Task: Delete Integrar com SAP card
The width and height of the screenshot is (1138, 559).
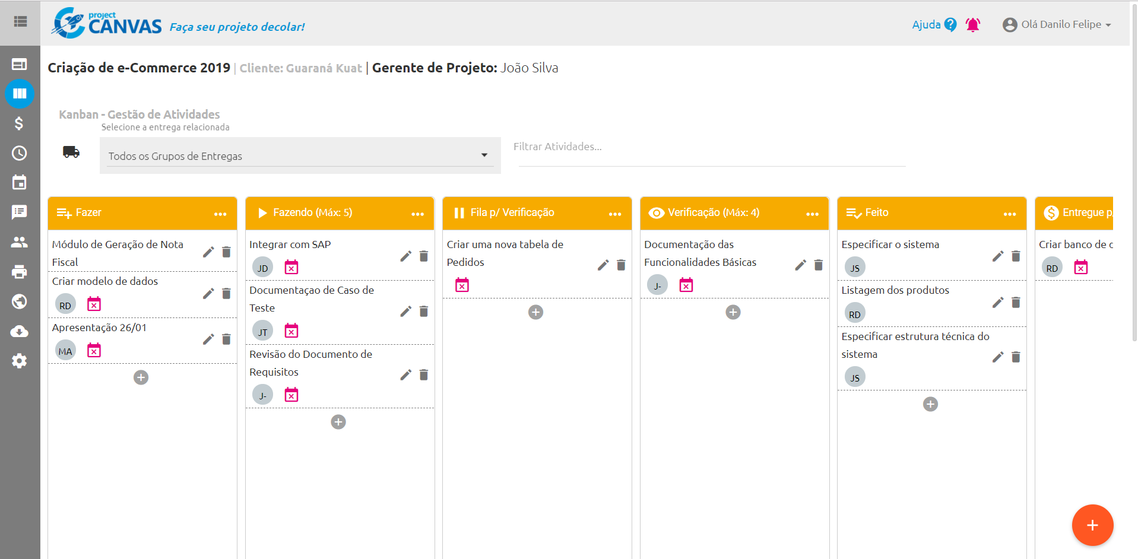Action: (x=424, y=256)
